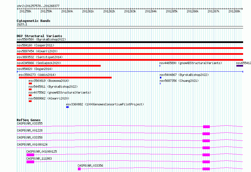Click the nsv5404867 blue variant marker
Screen dimensions: 251x172
point(160,78)
